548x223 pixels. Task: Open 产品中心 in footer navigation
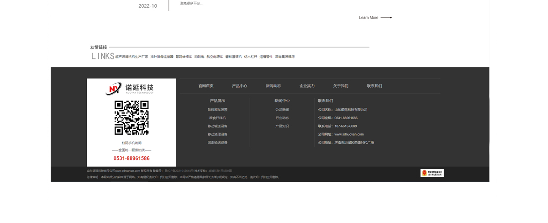point(240,86)
